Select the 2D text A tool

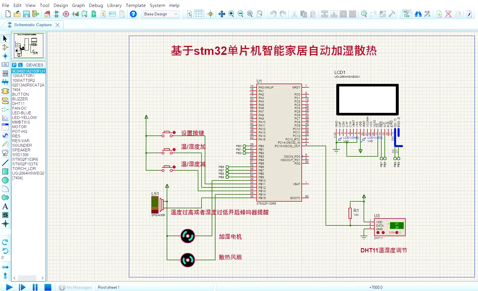click(5, 206)
